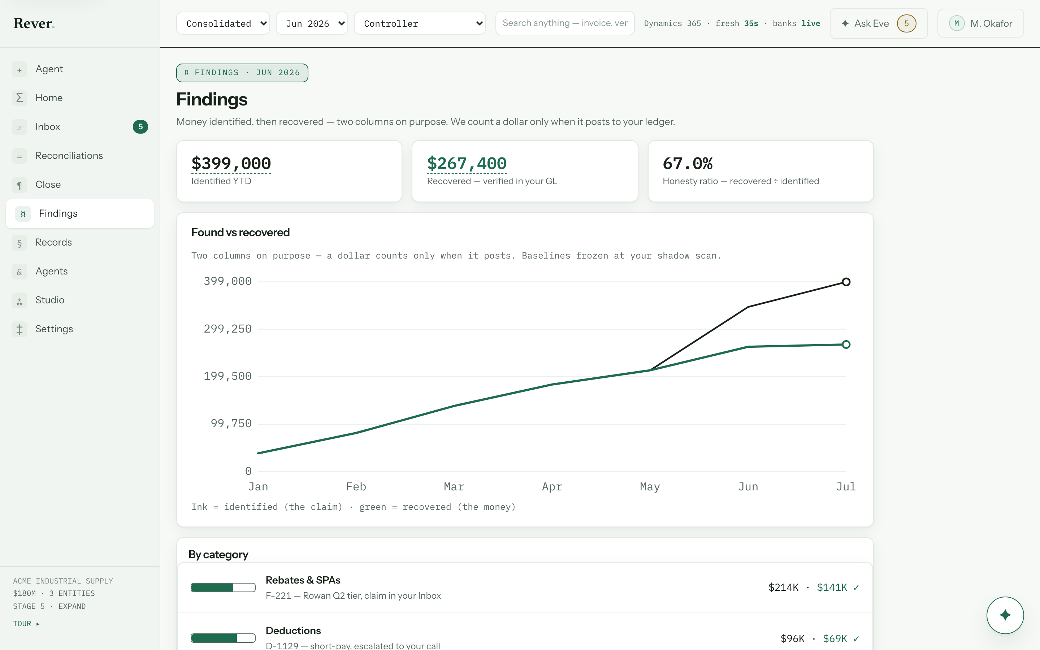Click the Home sigma icon
The width and height of the screenshot is (1040, 650).
click(19, 99)
